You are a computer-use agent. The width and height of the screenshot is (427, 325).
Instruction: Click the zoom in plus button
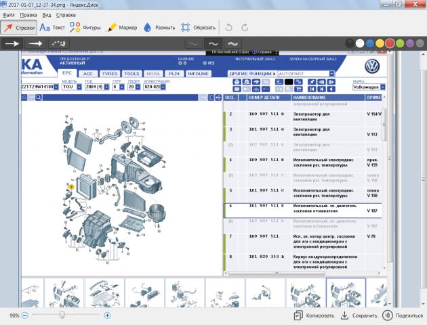pyautogui.click(x=107, y=316)
